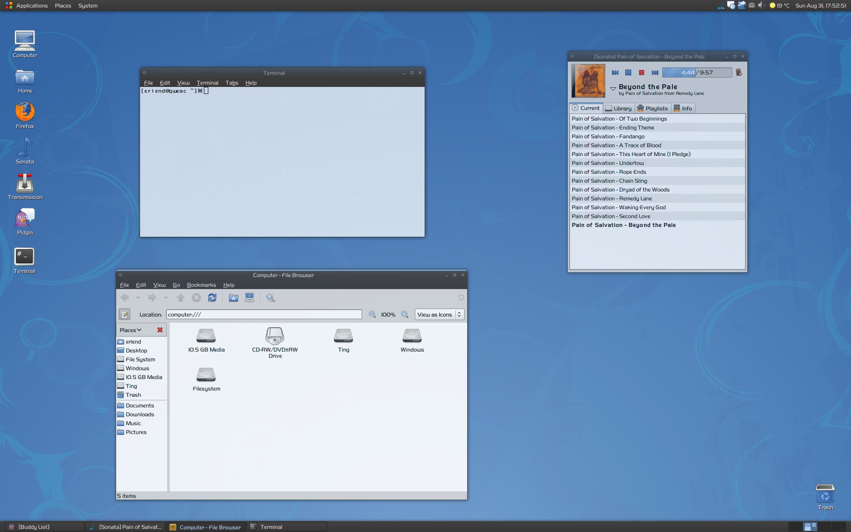Open the Computer desktop icon
Viewport: 851px width, 532px height.
[x=25, y=44]
